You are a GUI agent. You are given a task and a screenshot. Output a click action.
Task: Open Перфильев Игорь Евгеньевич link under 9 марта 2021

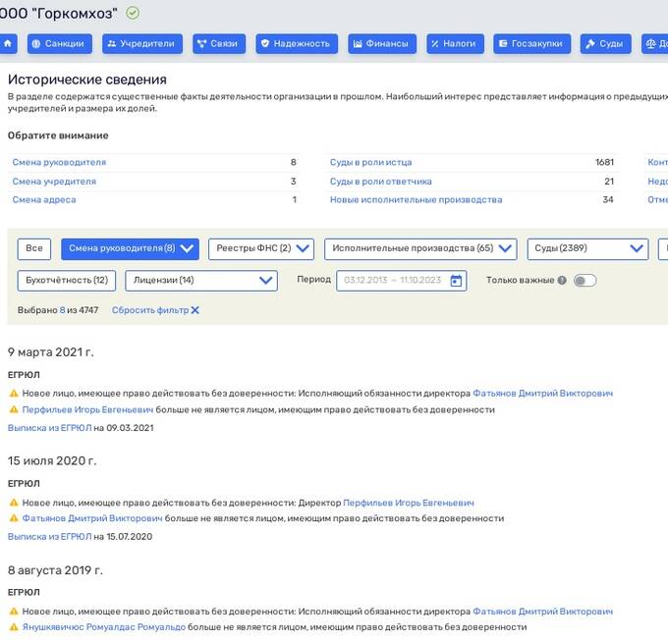pos(87,409)
